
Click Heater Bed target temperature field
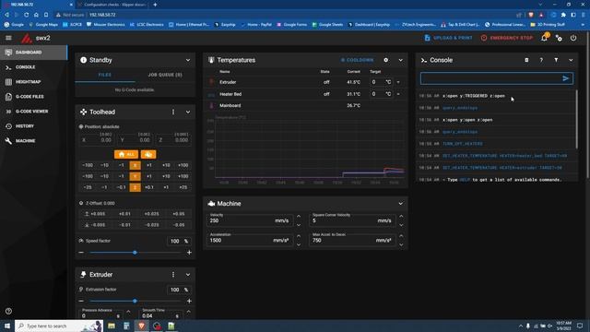point(381,94)
